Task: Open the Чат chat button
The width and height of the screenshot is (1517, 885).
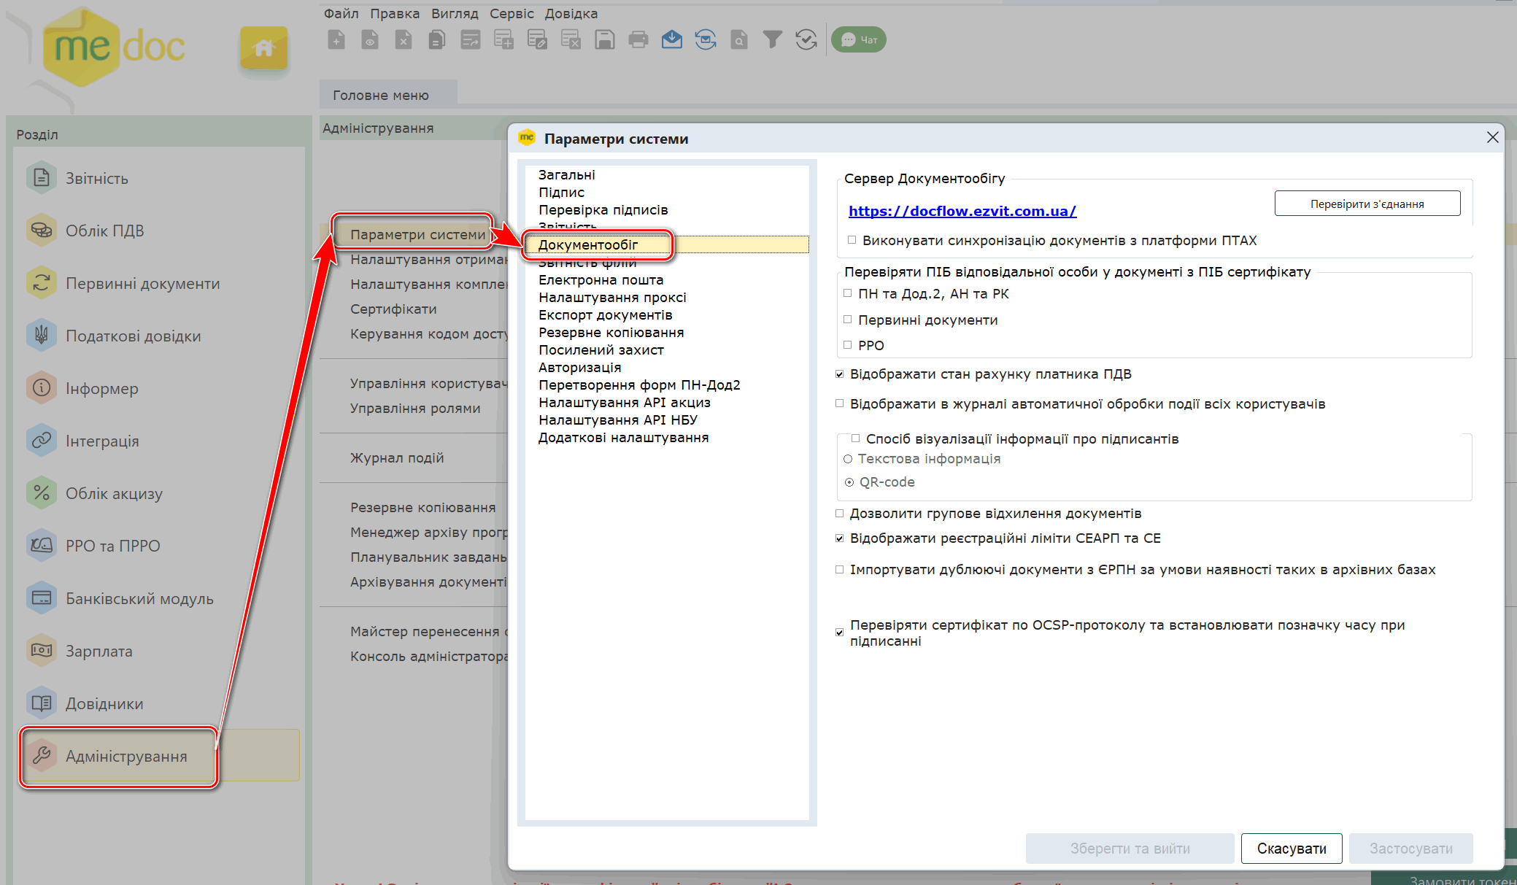Action: (859, 40)
